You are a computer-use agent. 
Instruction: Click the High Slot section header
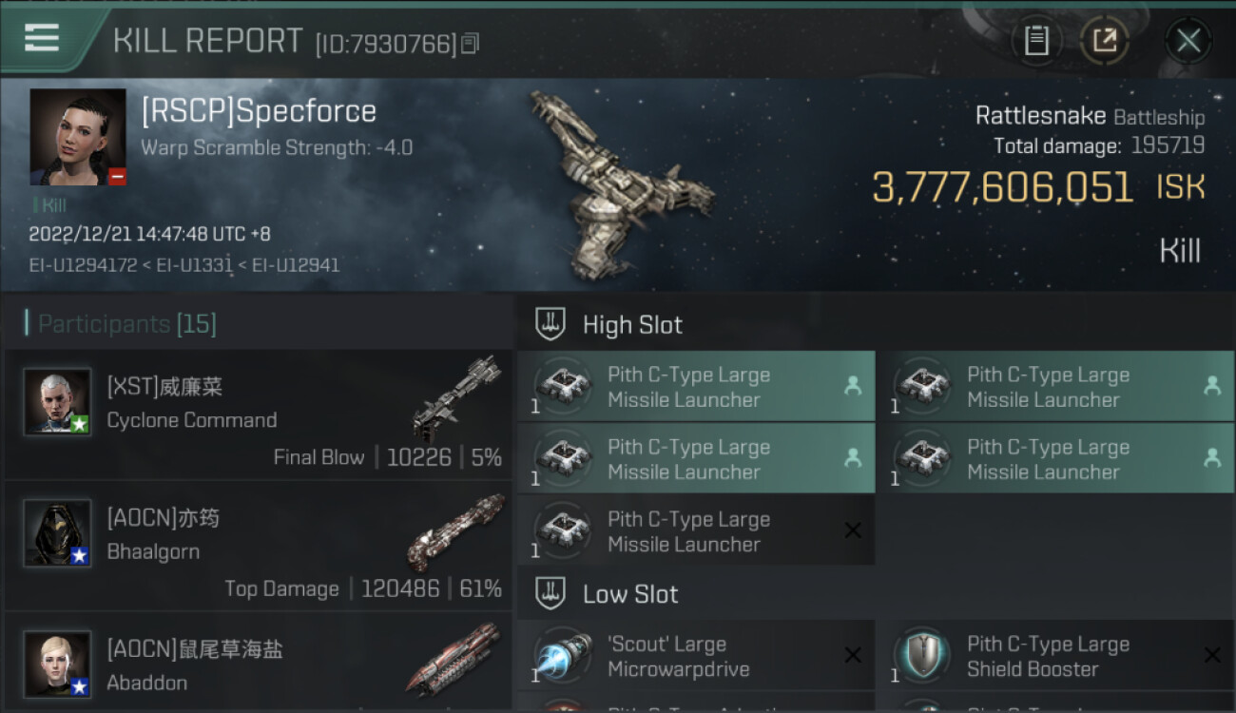(632, 325)
